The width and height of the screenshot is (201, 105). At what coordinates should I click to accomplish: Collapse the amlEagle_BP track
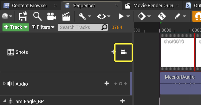point(5,101)
